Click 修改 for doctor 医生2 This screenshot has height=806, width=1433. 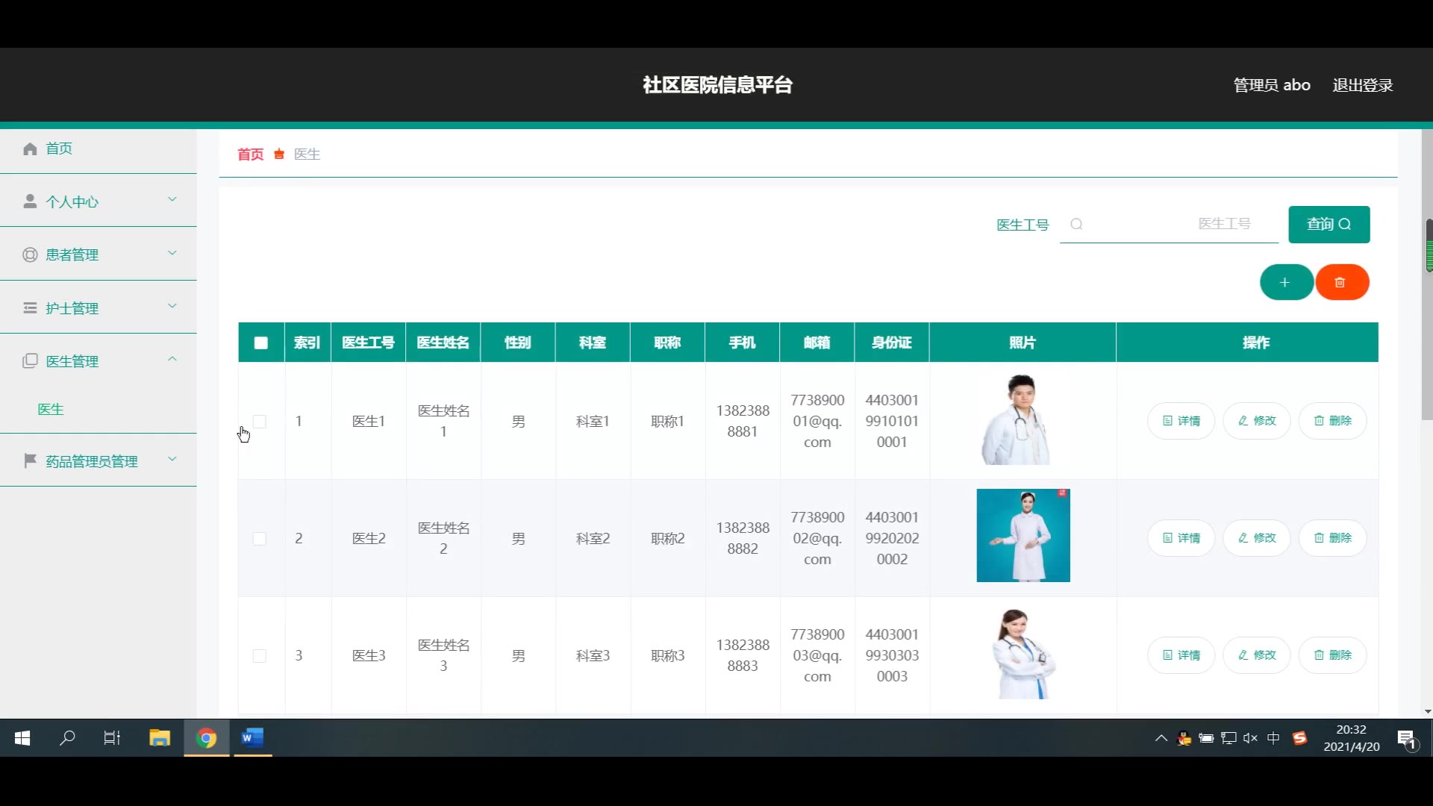[1257, 538]
